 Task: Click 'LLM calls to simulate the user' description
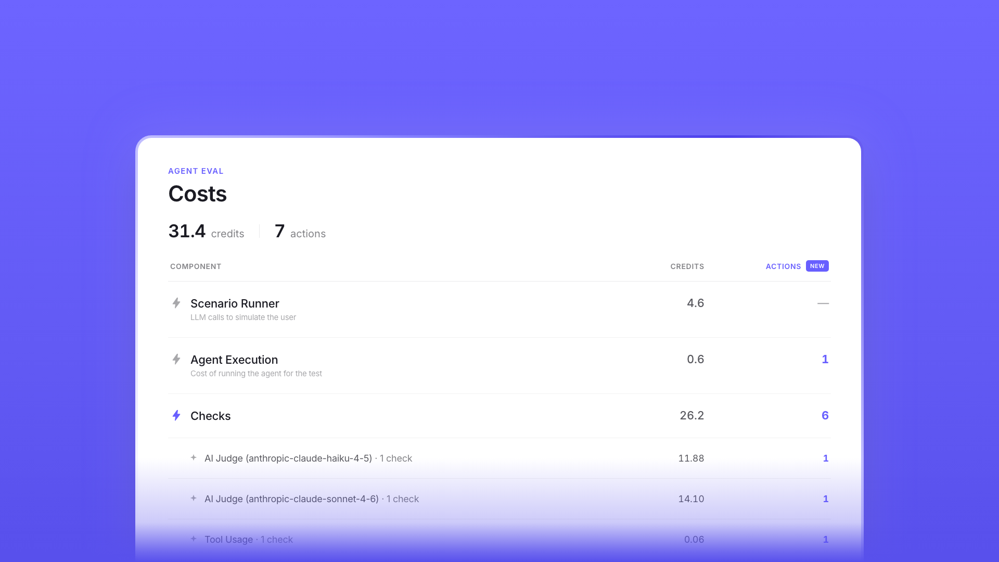point(243,317)
